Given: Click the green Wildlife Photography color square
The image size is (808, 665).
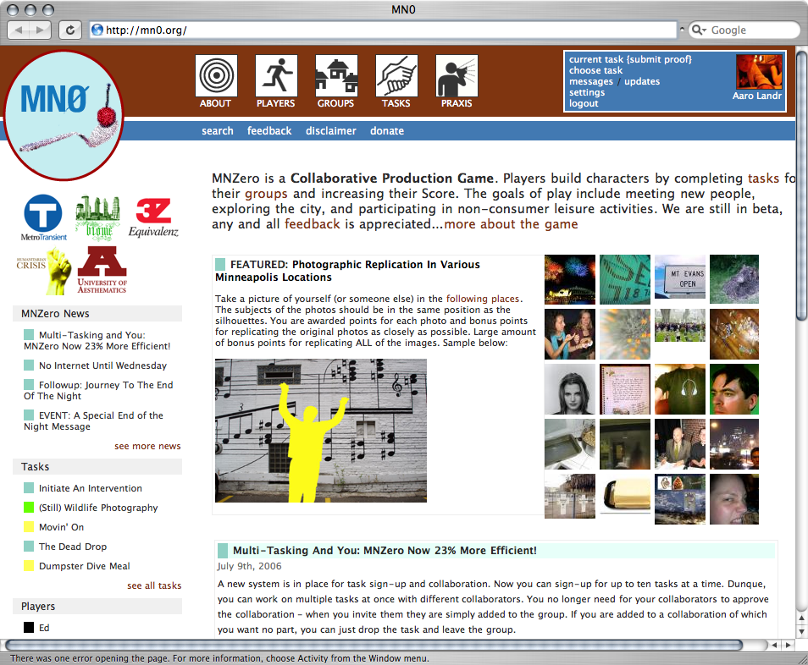Looking at the screenshot, I should tap(29, 508).
